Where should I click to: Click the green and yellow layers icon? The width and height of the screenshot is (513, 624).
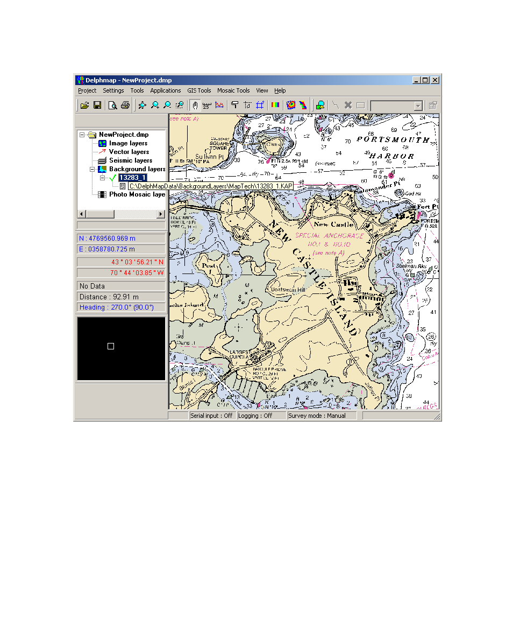click(320, 105)
